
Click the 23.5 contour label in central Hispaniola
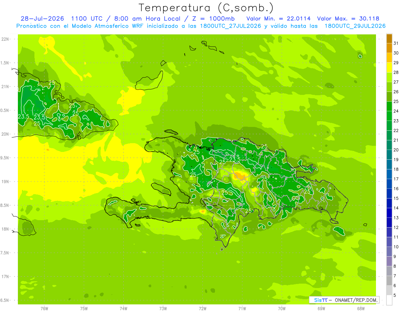tap(235, 159)
